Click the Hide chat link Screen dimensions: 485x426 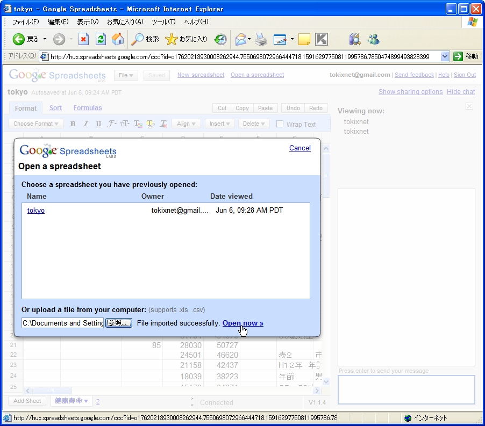(461, 92)
